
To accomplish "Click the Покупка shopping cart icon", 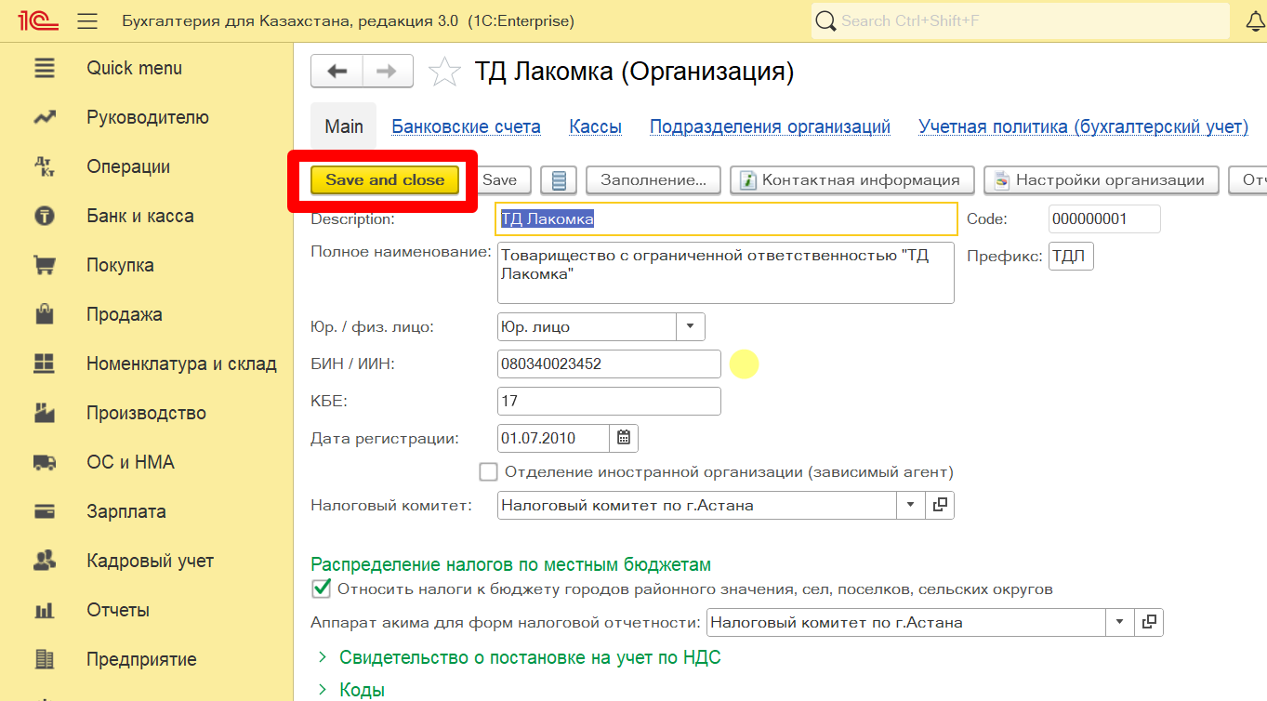I will [x=44, y=265].
